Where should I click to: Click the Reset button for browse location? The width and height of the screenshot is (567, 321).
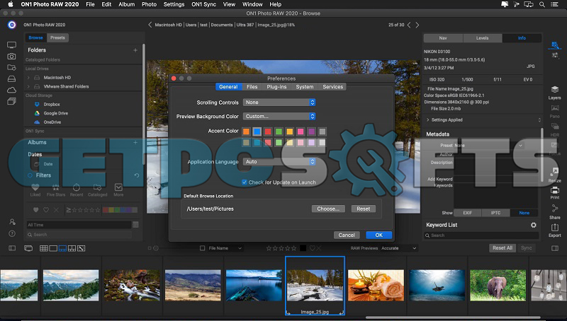pyautogui.click(x=364, y=209)
